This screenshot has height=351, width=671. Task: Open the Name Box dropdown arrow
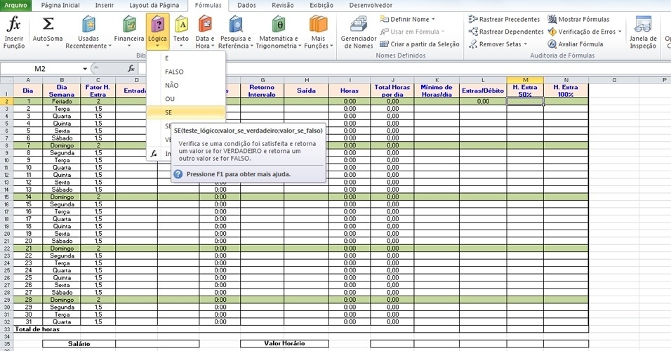pos(85,69)
